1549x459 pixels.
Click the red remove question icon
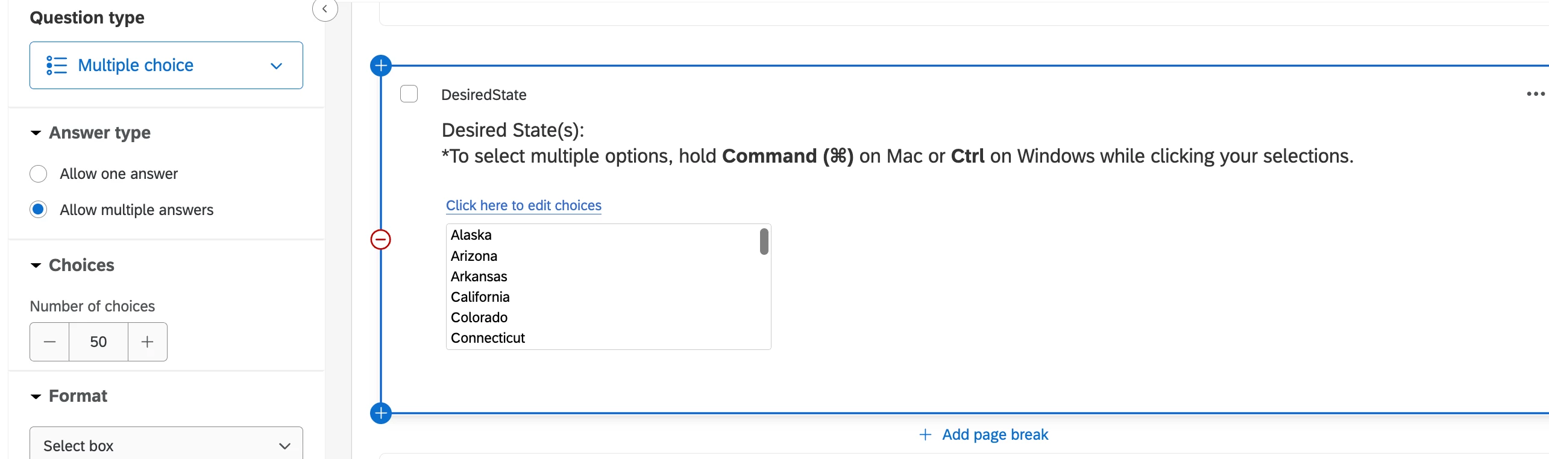click(x=380, y=240)
